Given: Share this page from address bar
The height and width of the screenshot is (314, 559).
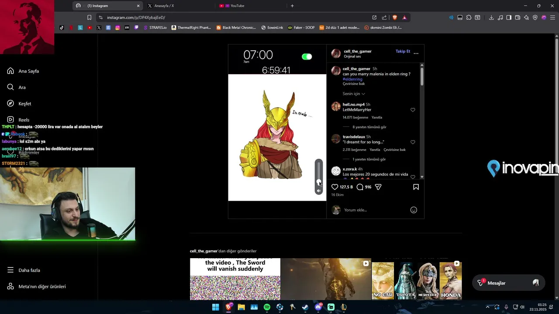Looking at the screenshot, I should (x=384, y=17).
